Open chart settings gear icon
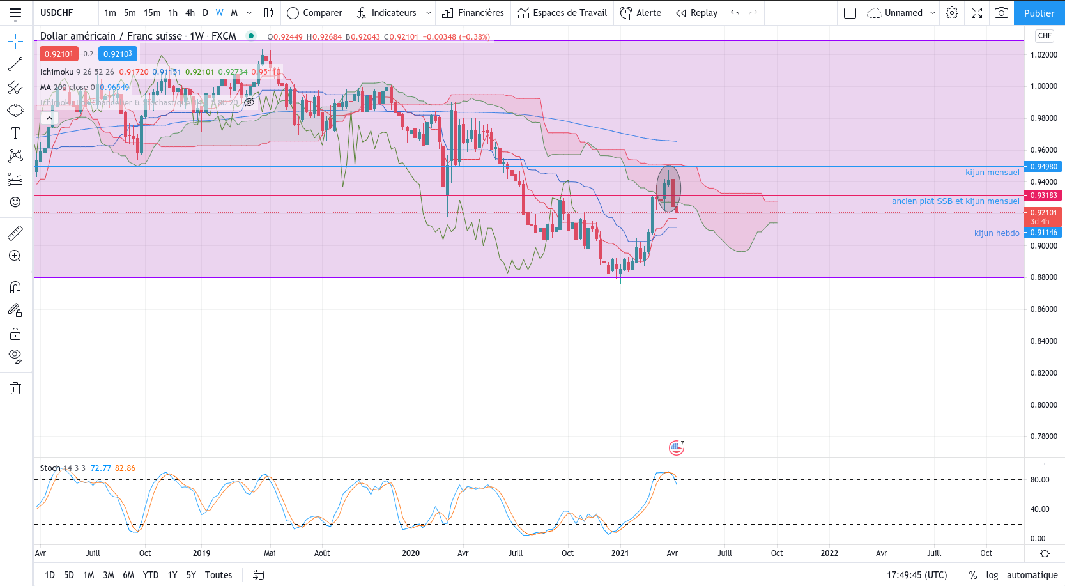This screenshot has height=586, width=1065. [952, 13]
